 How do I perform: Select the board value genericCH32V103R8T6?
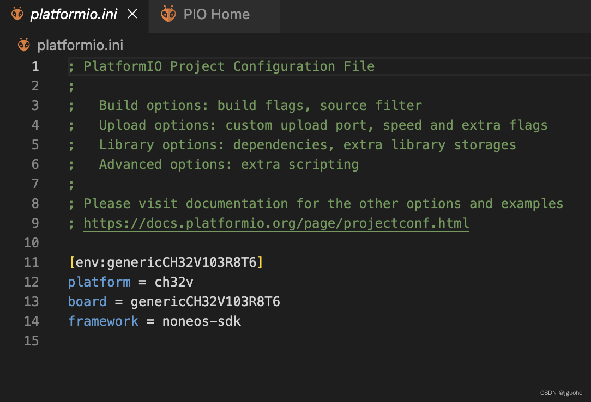coord(204,301)
